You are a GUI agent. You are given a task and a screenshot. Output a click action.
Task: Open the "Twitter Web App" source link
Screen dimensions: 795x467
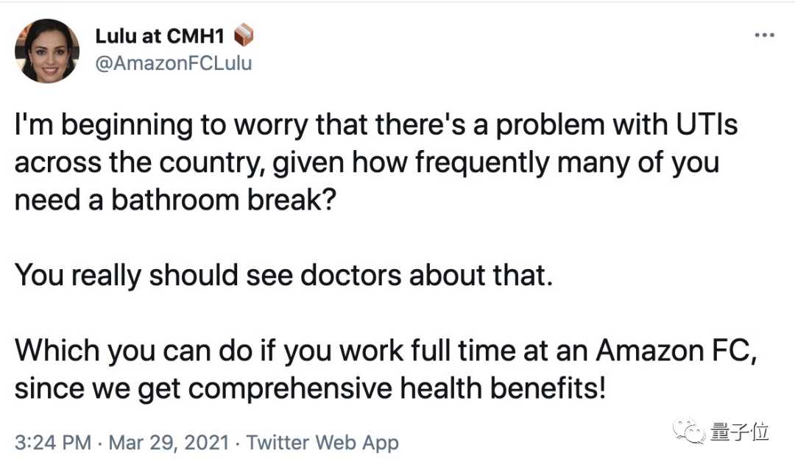[x=322, y=443]
